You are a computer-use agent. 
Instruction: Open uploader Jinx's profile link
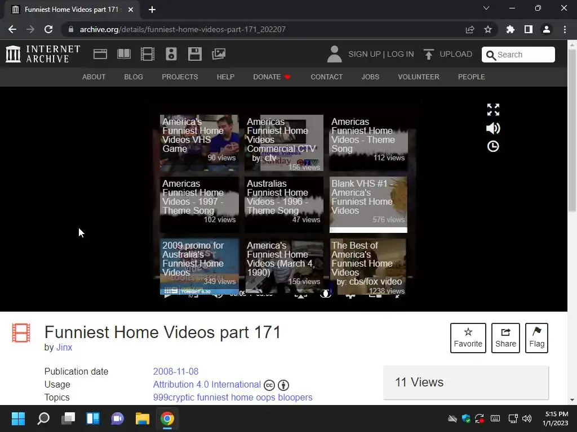(x=64, y=348)
